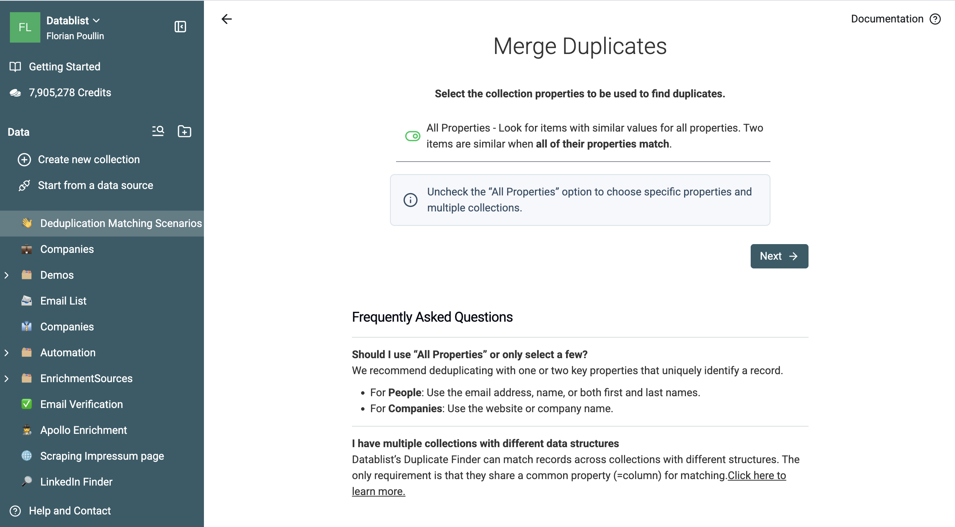The height and width of the screenshot is (527, 955).
Task: Open the Datablist workspace dropdown
Action: (x=73, y=21)
